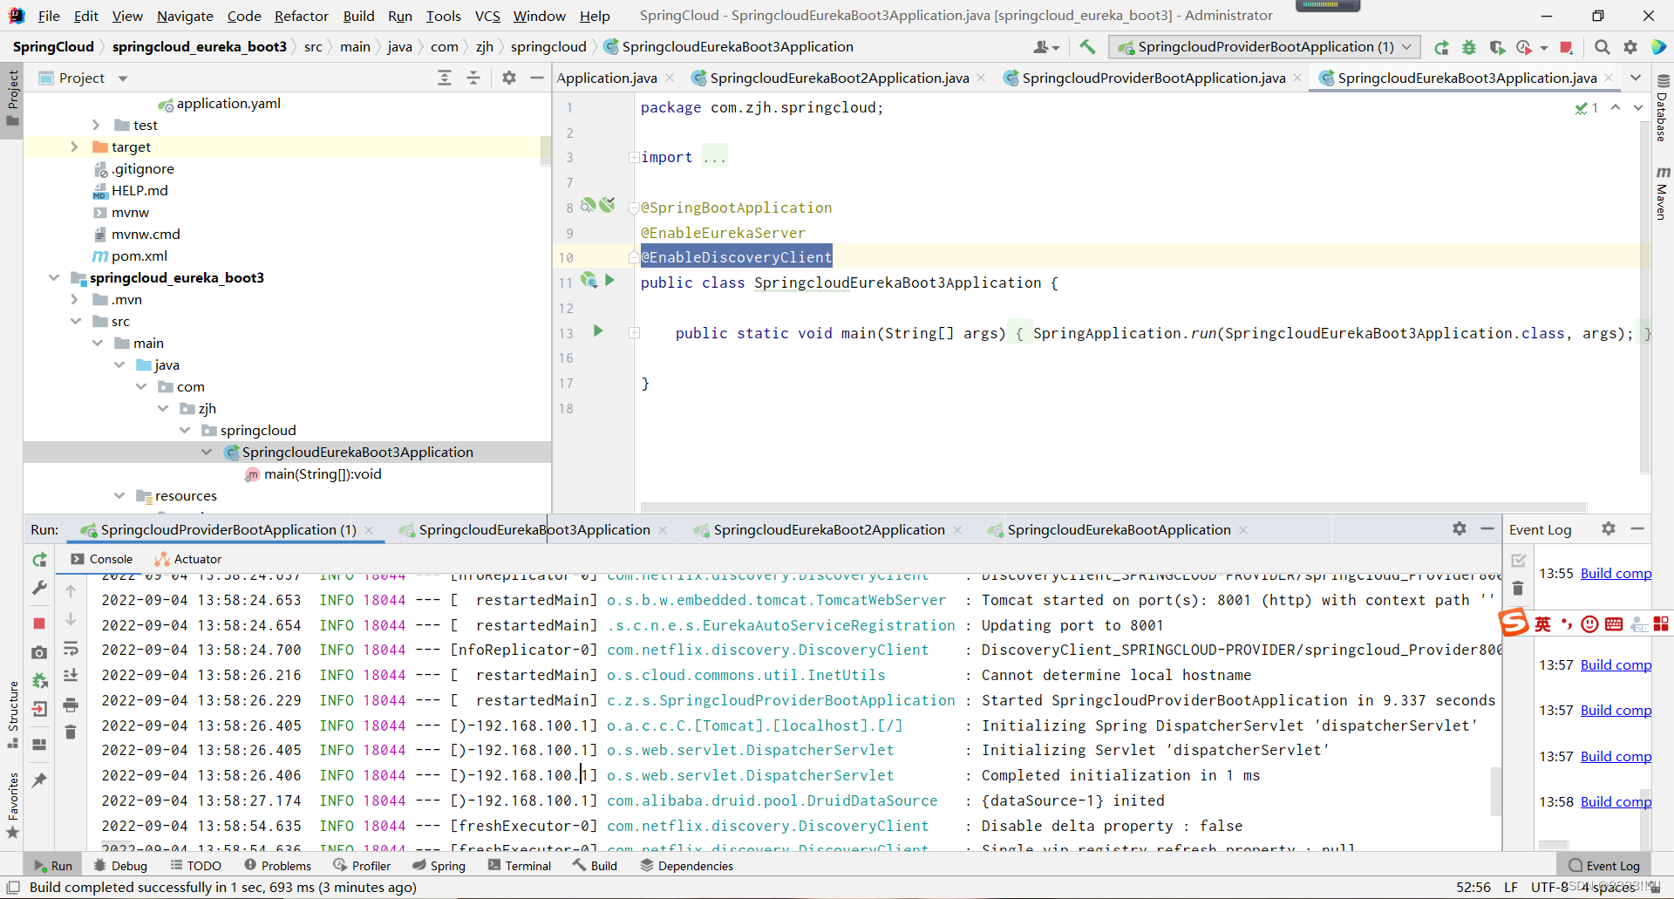Show hidden editor tabs dropdown

tap(1636, 78)
